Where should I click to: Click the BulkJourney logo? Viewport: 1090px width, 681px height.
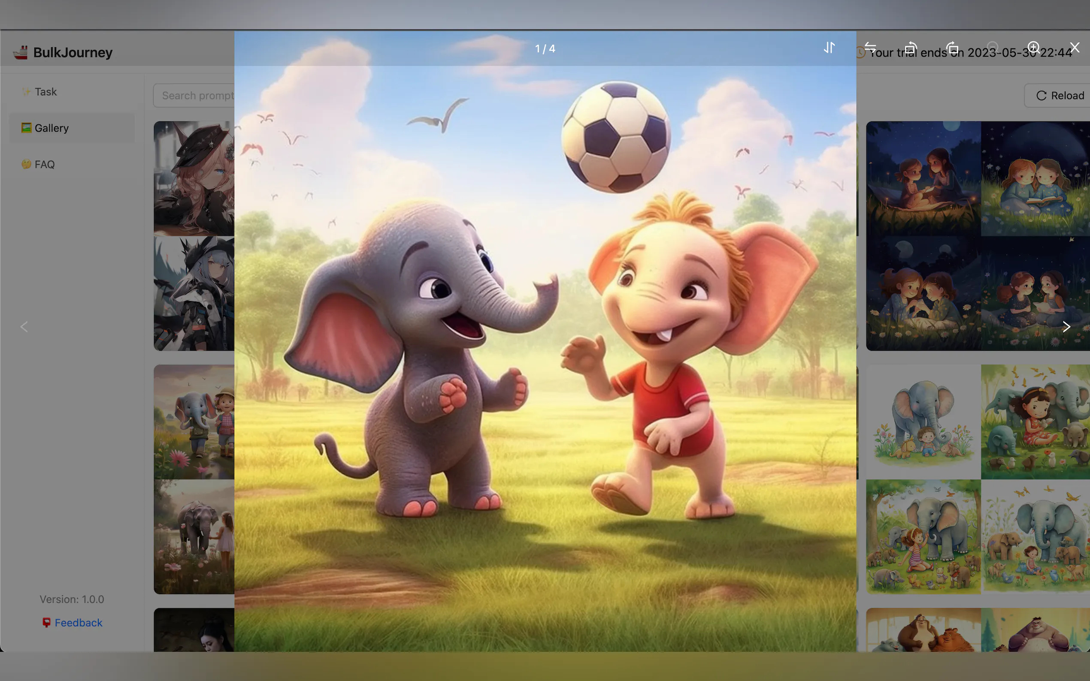pos(63,52)
